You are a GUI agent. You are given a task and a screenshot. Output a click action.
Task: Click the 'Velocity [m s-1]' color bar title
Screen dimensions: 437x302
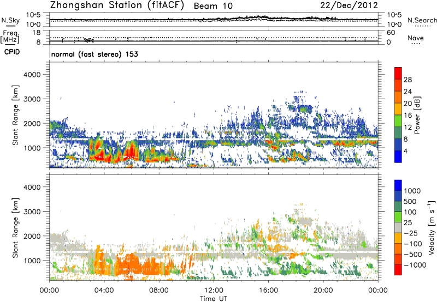[432, 227]
